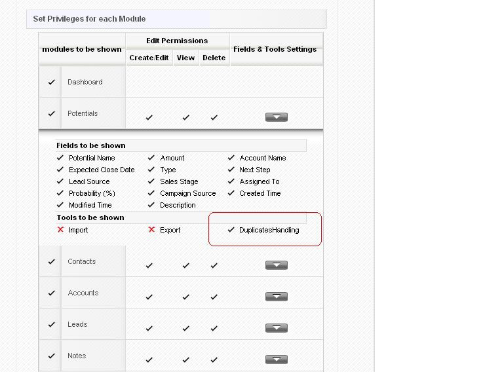The image size is (483, 372).
Task: Click the Potentials module name
Action: [83, 114]
